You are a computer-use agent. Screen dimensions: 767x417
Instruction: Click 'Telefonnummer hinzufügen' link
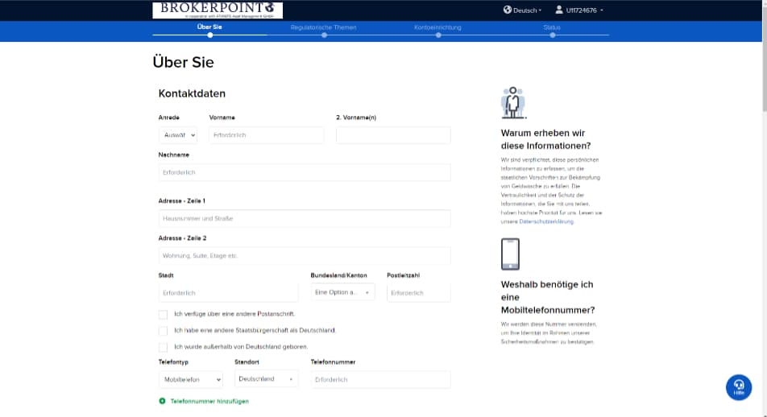209,402
